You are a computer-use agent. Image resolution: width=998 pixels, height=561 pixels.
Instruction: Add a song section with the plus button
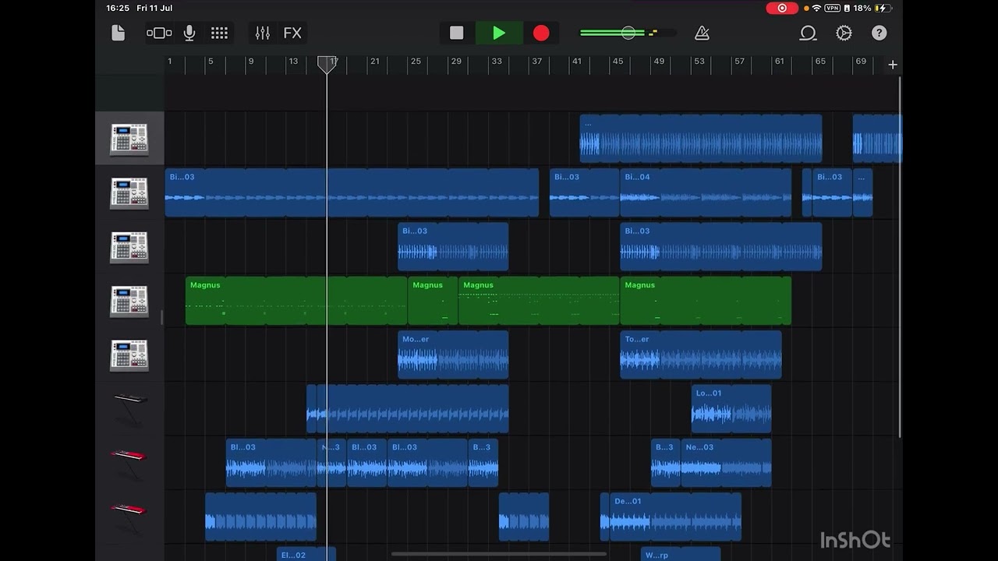pos(893,65)
